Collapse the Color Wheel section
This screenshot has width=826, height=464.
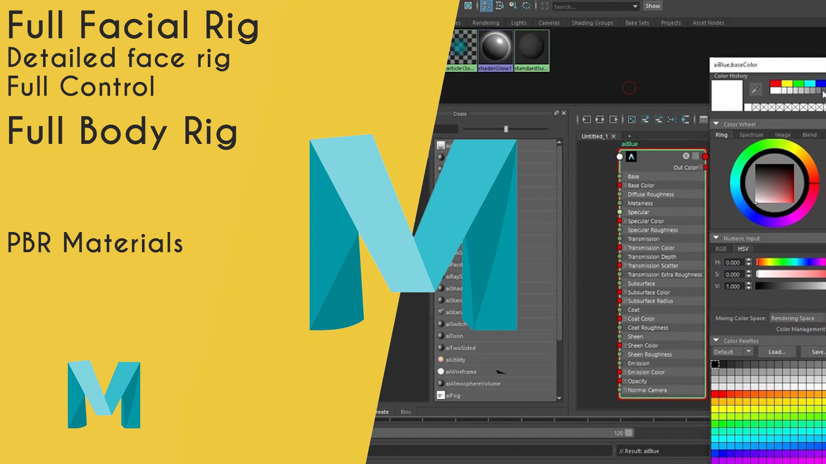click(x=716, y=124)
